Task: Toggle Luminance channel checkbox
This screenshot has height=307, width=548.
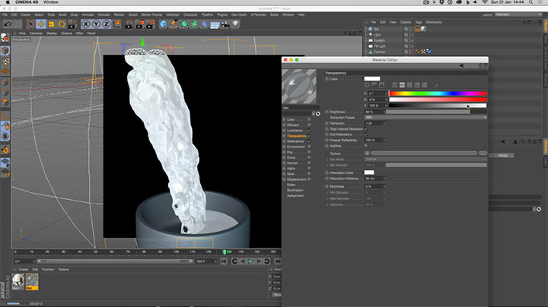Action: coord(309,131)
